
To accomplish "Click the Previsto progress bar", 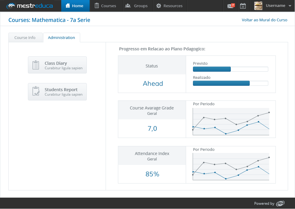I will tap(230, 69).
